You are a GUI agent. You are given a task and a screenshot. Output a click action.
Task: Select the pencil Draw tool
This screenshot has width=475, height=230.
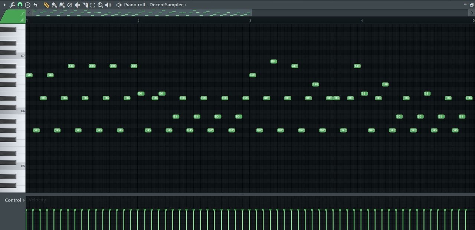click(x=46, y=5)
